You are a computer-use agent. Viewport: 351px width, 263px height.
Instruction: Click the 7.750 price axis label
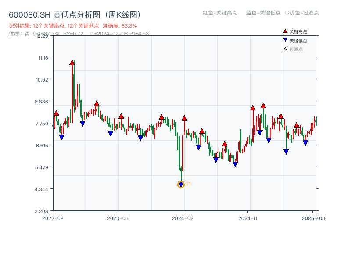pyautogui.click(x=42, y=124)
